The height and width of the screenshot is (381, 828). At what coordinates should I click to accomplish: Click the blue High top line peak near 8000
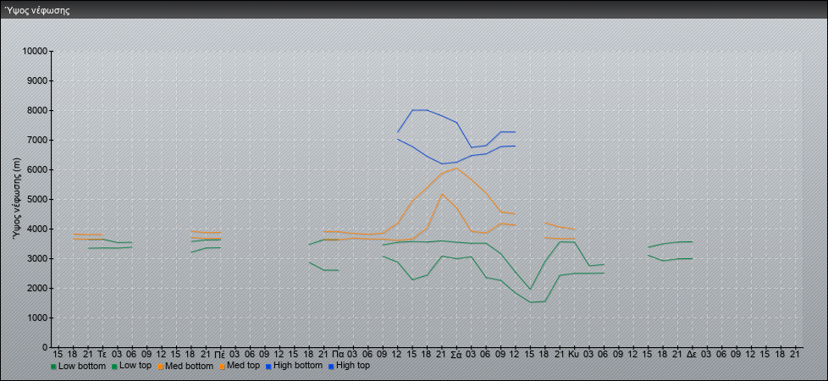(x=420, y=110)
